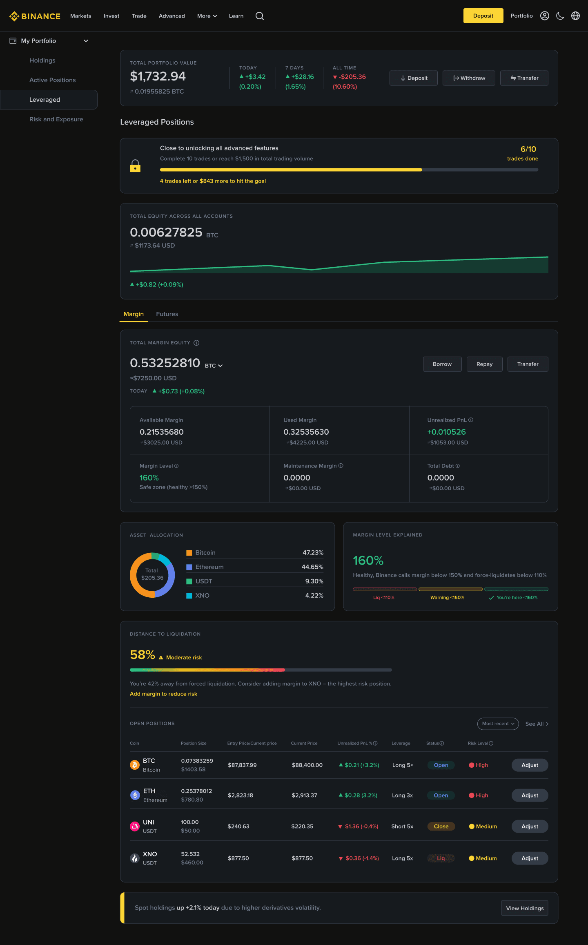
Task: Click the Binance logo
Action: 35,16
